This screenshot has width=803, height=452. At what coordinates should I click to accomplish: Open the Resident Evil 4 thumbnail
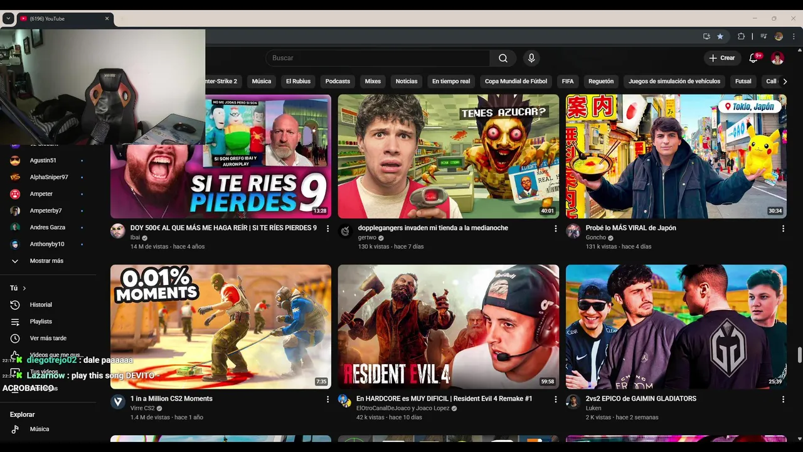(x=449, y=327)
